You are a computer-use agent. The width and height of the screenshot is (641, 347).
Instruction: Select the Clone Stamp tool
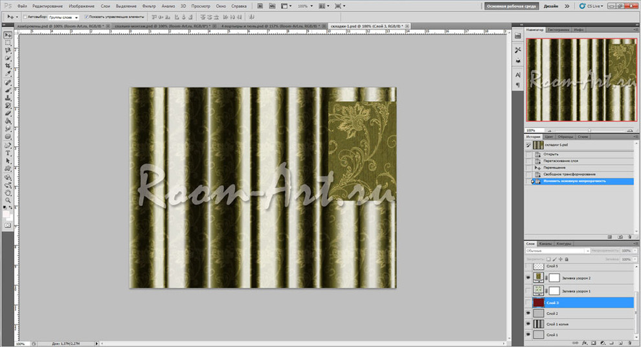pos(8,98)
